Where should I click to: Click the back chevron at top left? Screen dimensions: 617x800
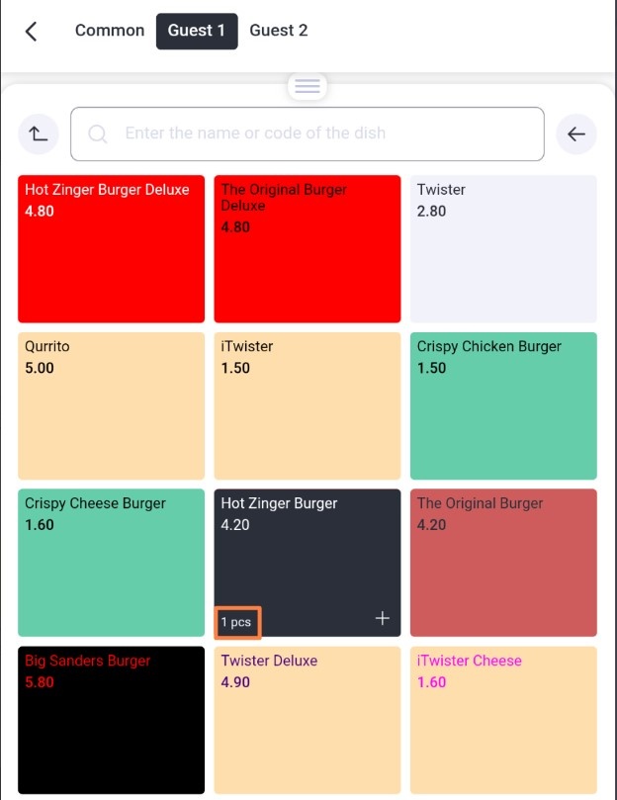32,31
